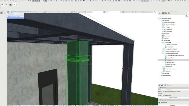189x106 pixels.
Task: Click the view name field showing 'Розріз 1-1'
Action: click(x=177, y=90)
